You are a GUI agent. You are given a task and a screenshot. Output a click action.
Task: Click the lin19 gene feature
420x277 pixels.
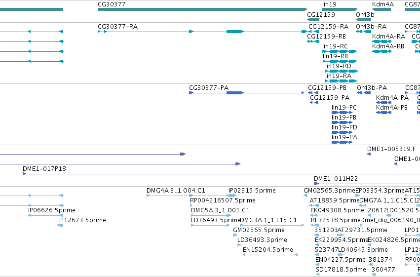(x=340, y=9)
